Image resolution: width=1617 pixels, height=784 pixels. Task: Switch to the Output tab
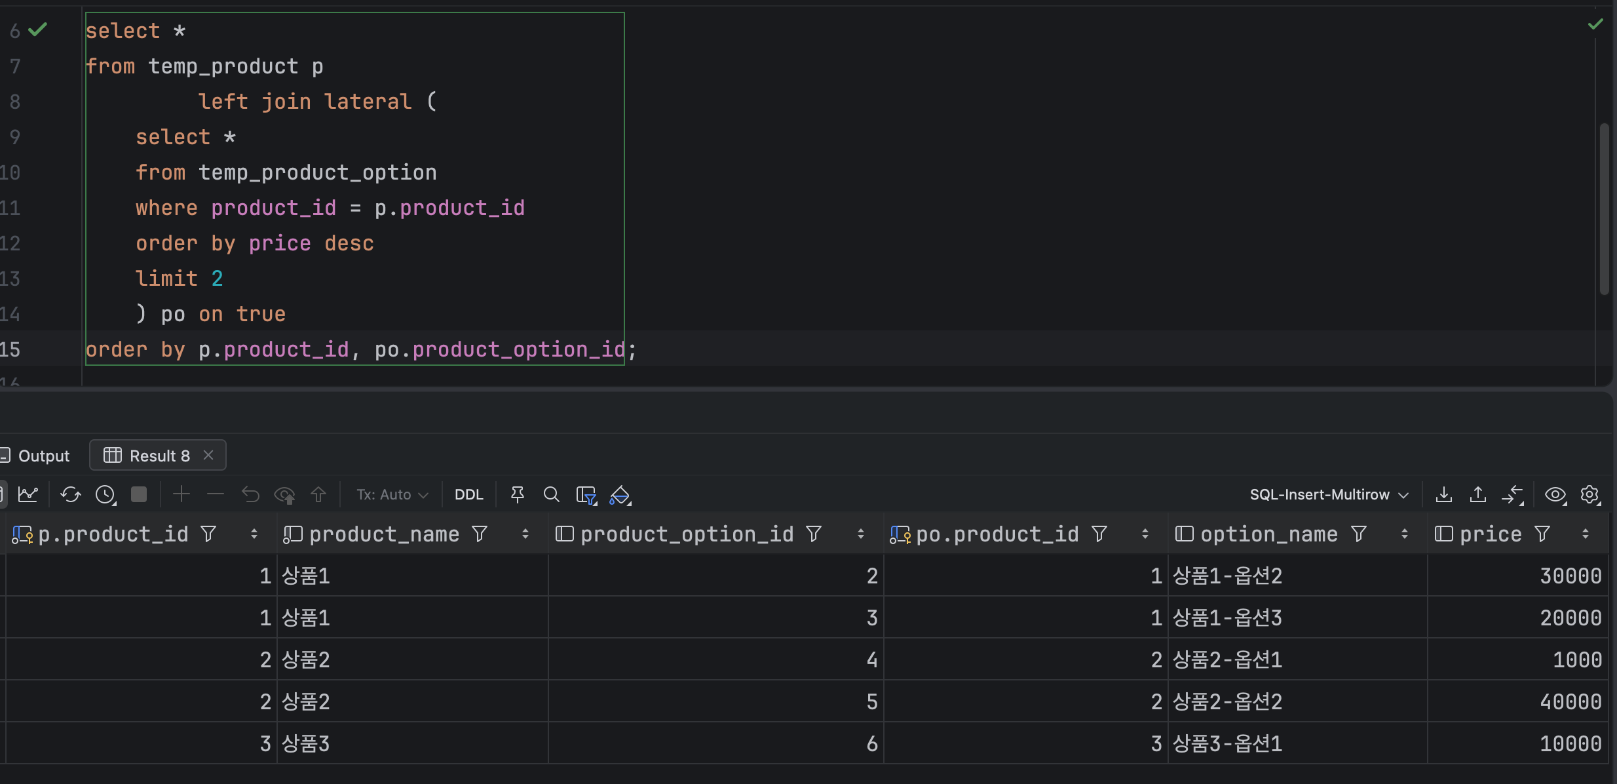pos(43,456)
